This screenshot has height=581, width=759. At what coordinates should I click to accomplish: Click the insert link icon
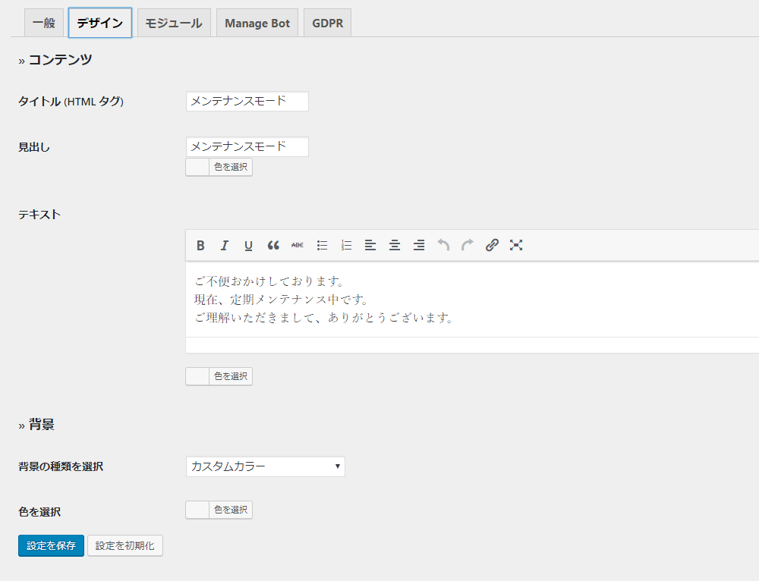pyautogui.click(x=492, y=245)
